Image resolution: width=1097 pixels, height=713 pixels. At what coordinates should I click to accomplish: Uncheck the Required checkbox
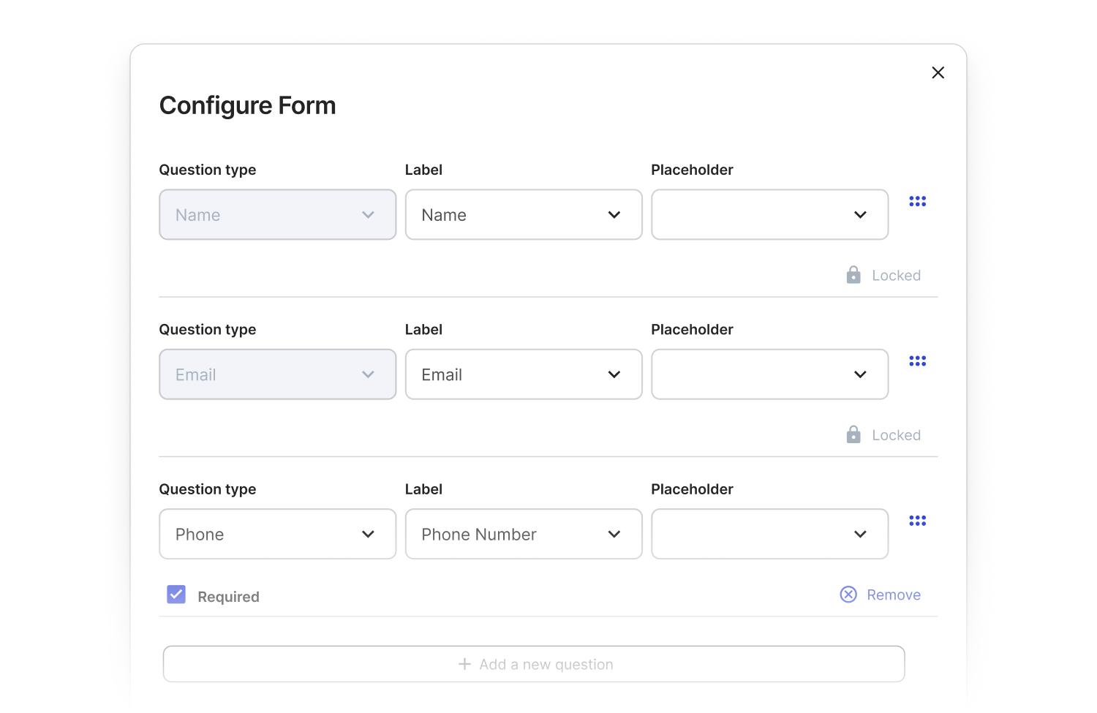coord(176,595)
